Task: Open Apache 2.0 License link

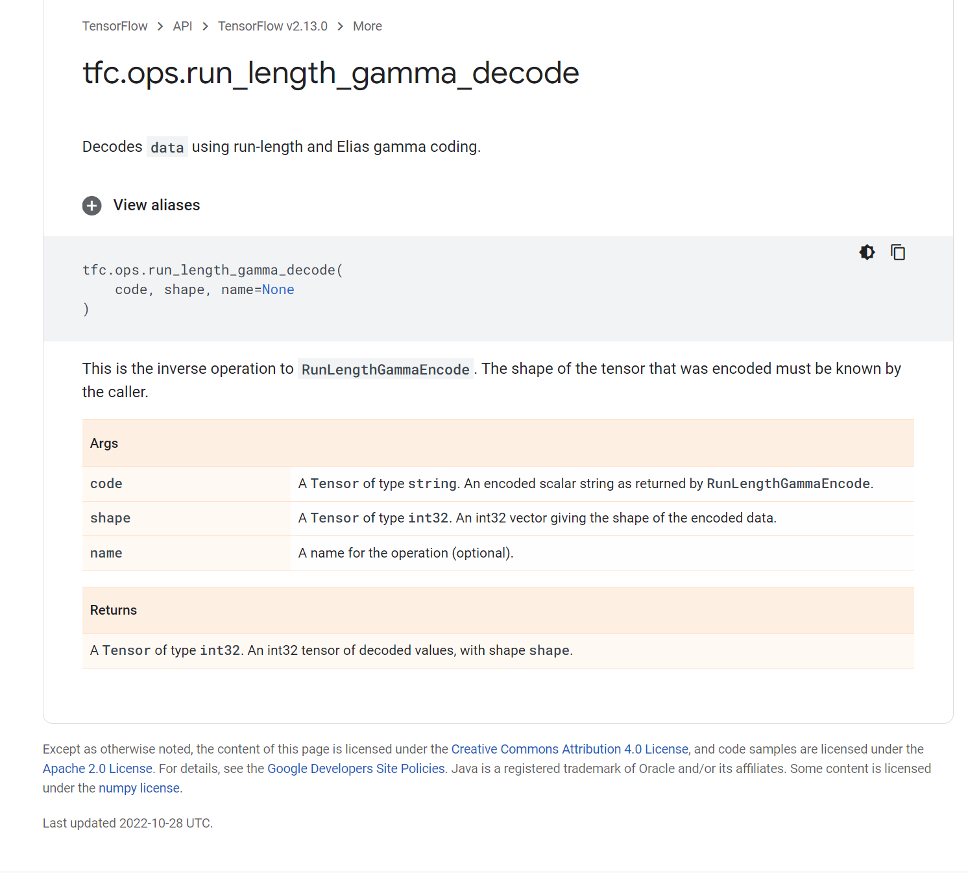Action: (97, 768)
